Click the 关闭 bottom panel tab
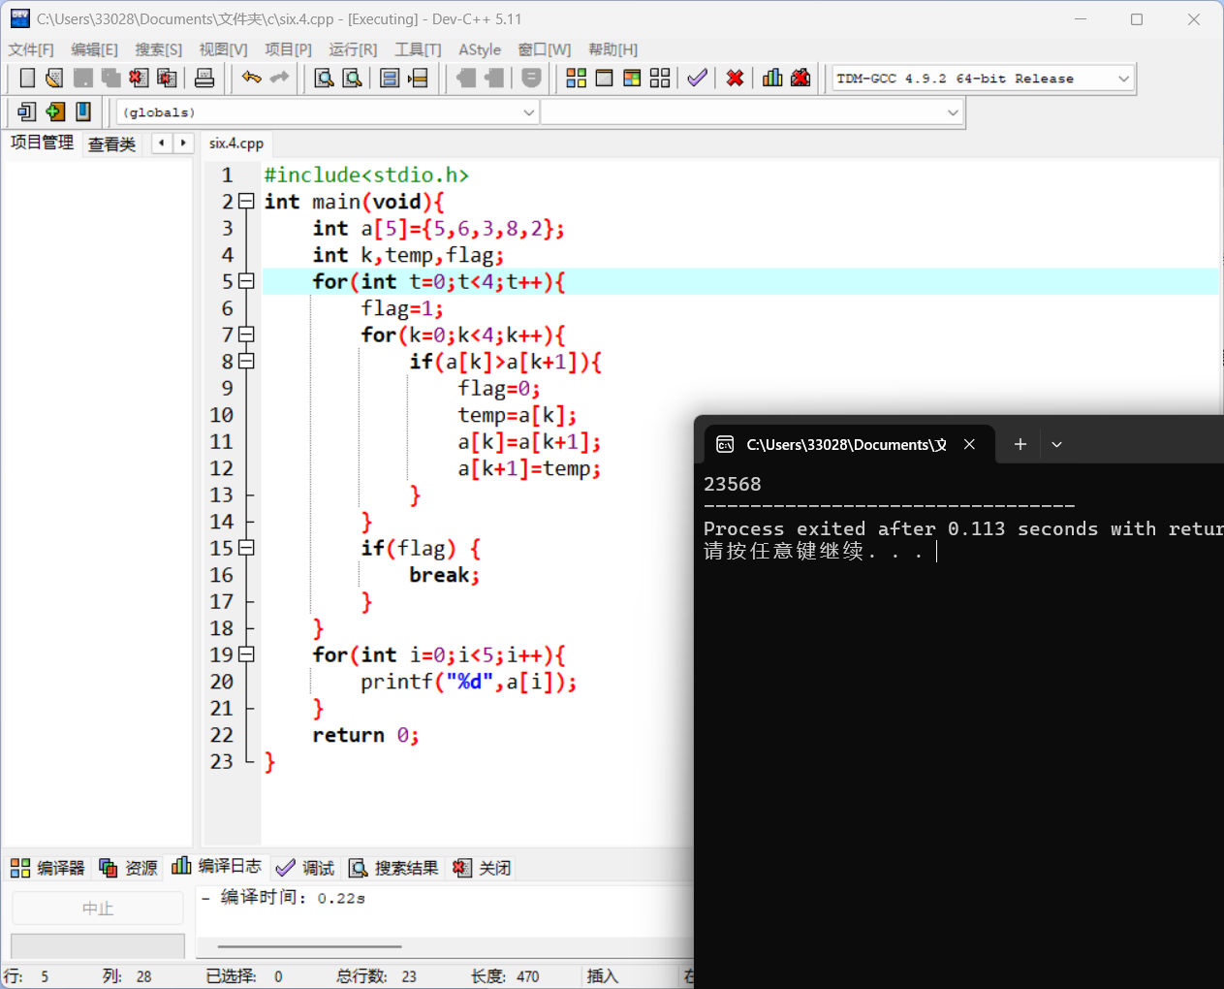The height and width of the screenshot is (989, 1224). (x=482, y=868)
